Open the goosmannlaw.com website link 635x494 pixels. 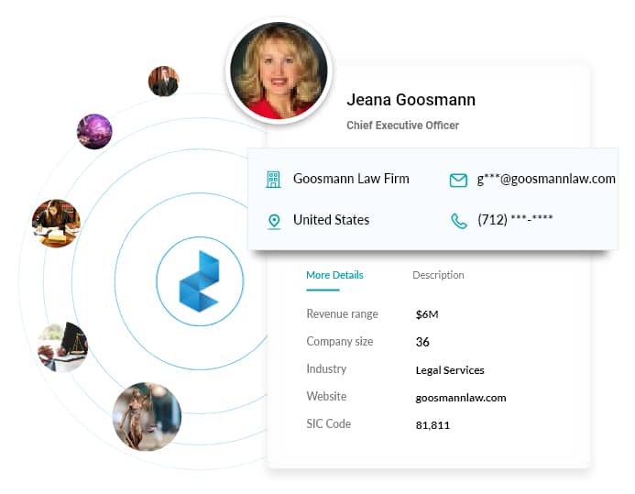point(461,398)
